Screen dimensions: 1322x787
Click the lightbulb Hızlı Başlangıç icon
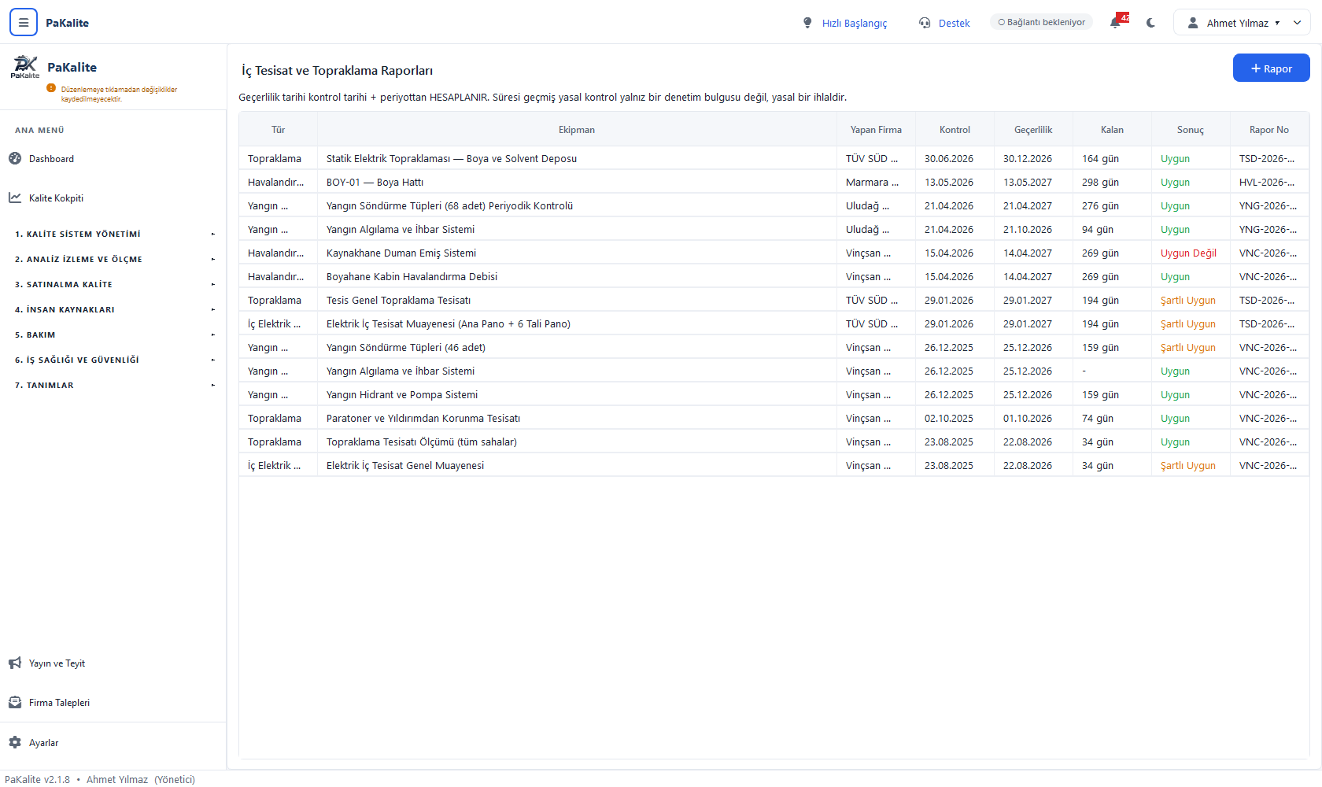click(807, 23)
